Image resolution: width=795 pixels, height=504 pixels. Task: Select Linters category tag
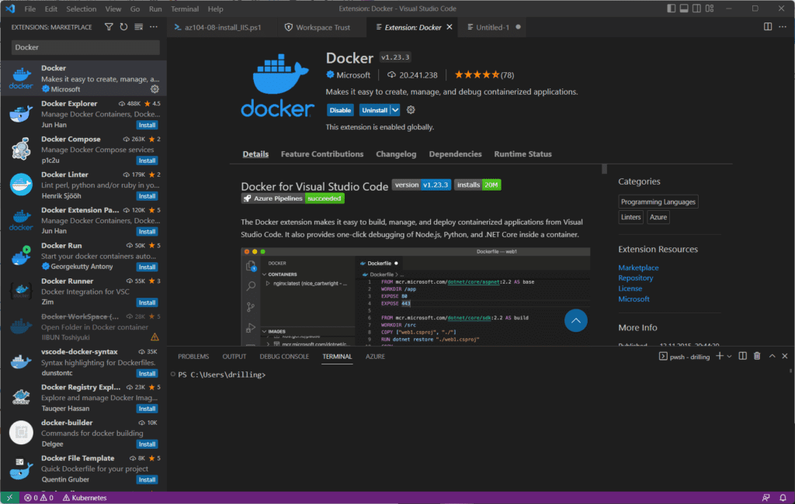630,217
